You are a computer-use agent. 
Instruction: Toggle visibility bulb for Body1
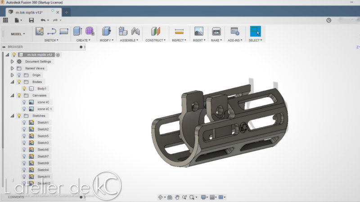click(24, 88)
